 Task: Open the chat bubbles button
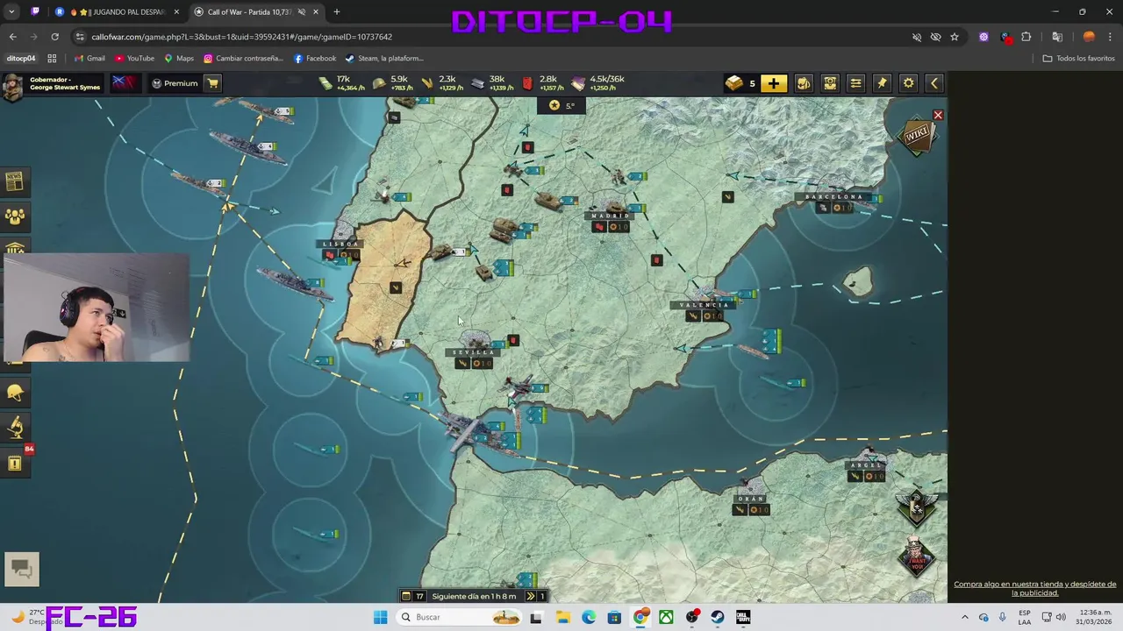(22, 570)
